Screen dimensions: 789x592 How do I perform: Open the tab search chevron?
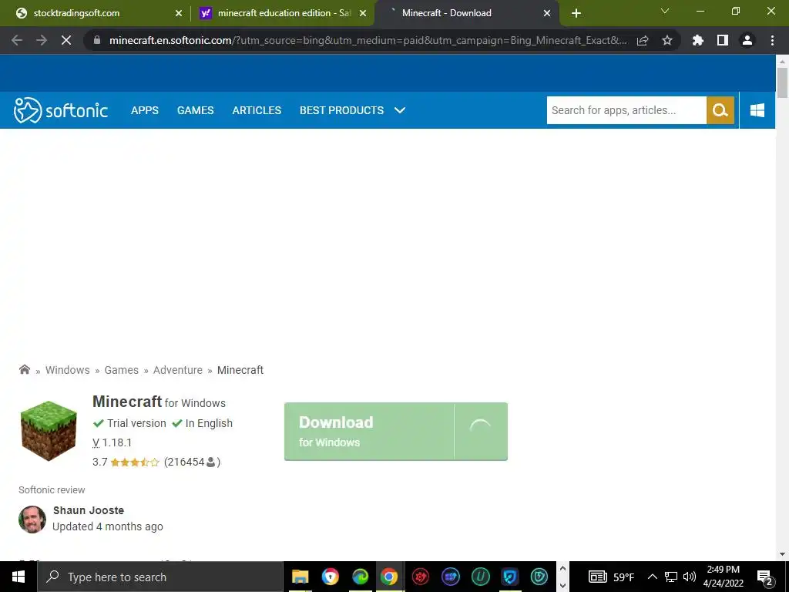point(665,11)
